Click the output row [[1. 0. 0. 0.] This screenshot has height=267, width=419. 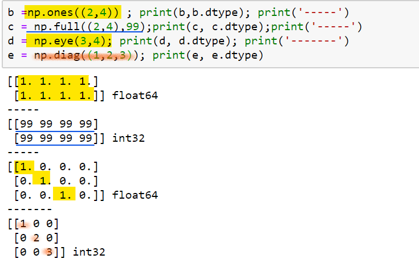(x=53, y=167)
